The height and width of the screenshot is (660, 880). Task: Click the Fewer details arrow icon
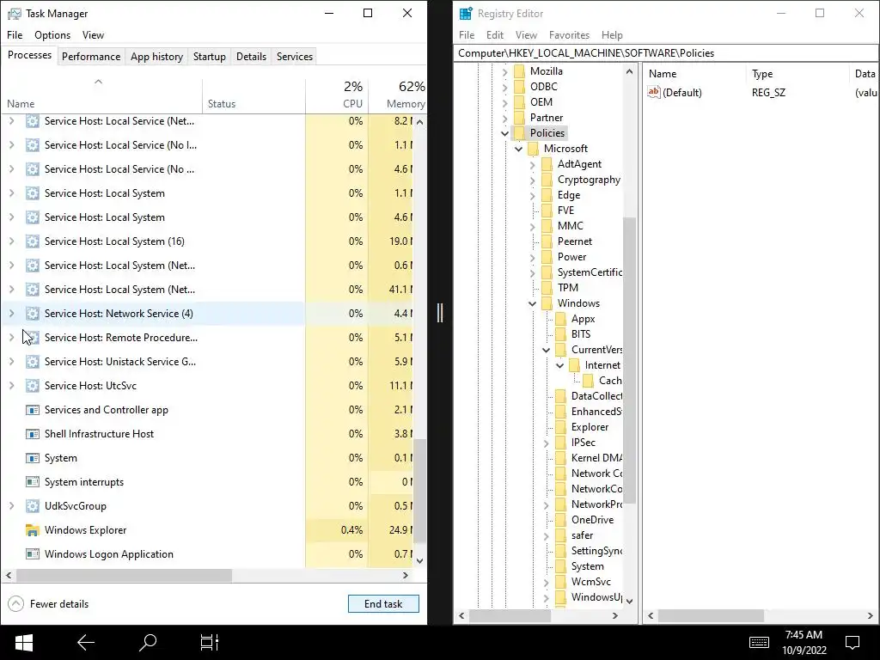15,604
